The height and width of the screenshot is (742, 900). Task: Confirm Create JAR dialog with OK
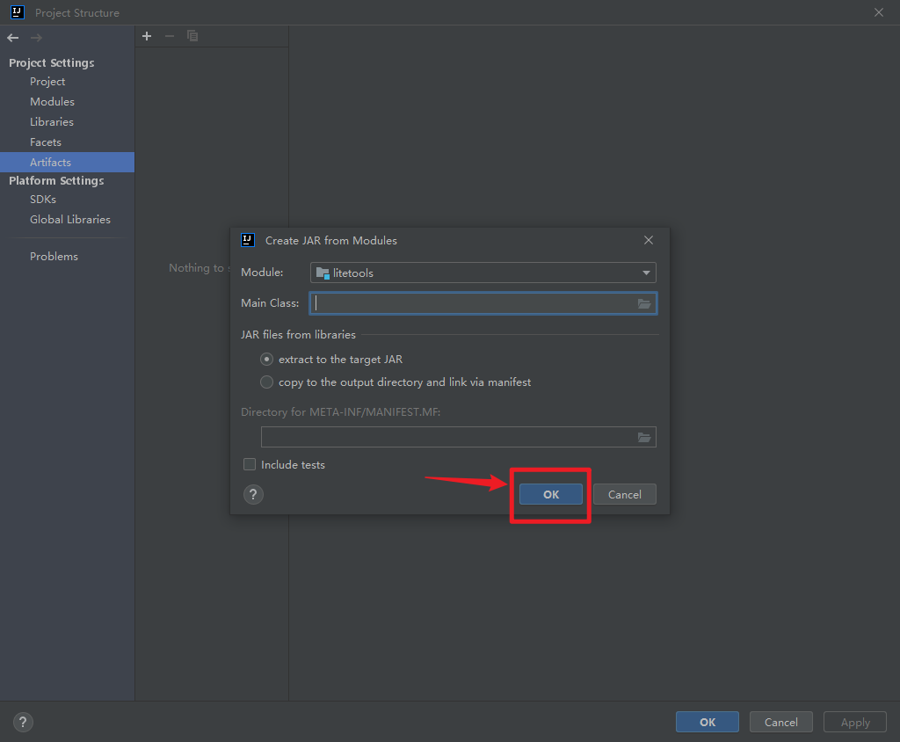[x=551, y=494]
